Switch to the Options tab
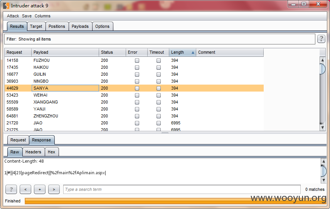 (x=103, y=26)
